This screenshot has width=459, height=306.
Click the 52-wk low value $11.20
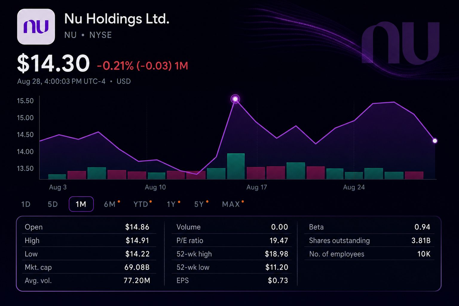(277, 267)
